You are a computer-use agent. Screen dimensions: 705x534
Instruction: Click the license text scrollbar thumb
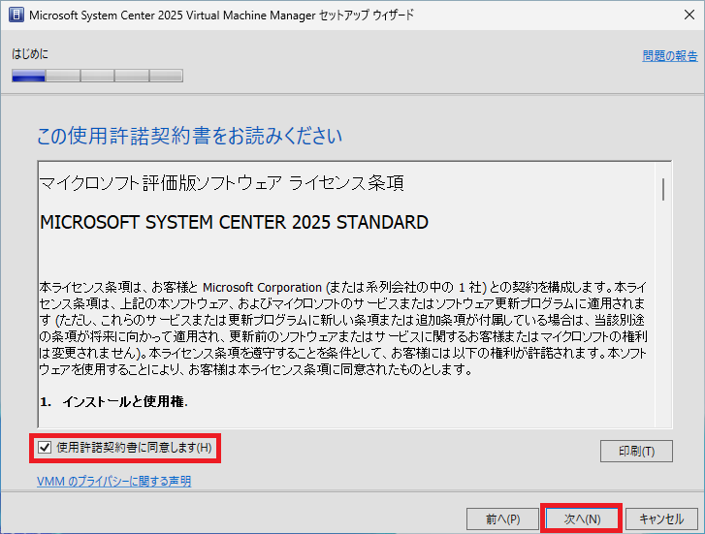coord(663,189)
